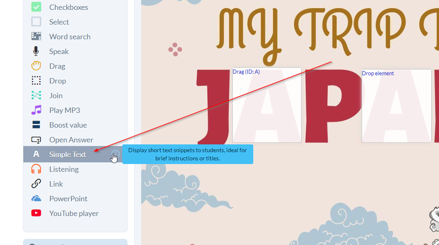Insert a Play MP3 element

64,110
